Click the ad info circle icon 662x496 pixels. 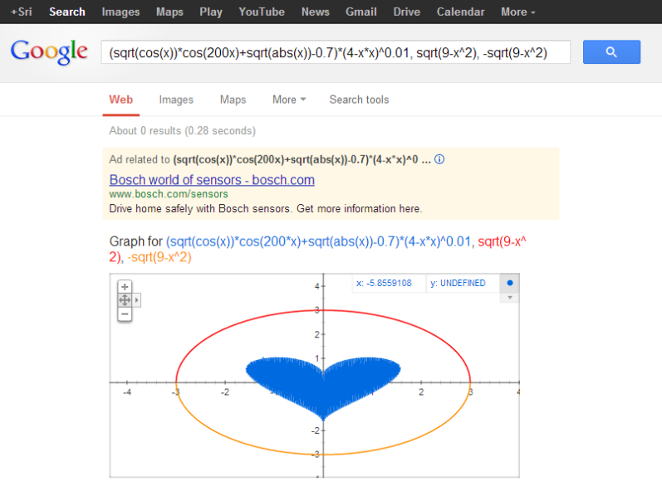pos(439,159)
